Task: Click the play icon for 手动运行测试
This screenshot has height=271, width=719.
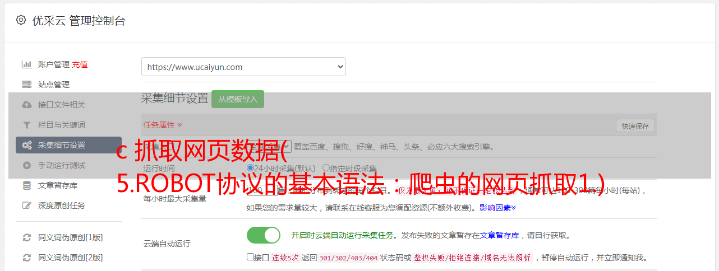Action: [x=26, y=165]
